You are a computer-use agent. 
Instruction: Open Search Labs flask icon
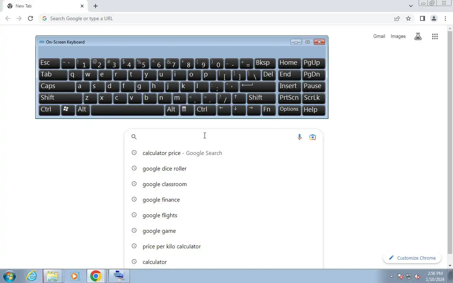pyautogui.click(x=418, y=36)
